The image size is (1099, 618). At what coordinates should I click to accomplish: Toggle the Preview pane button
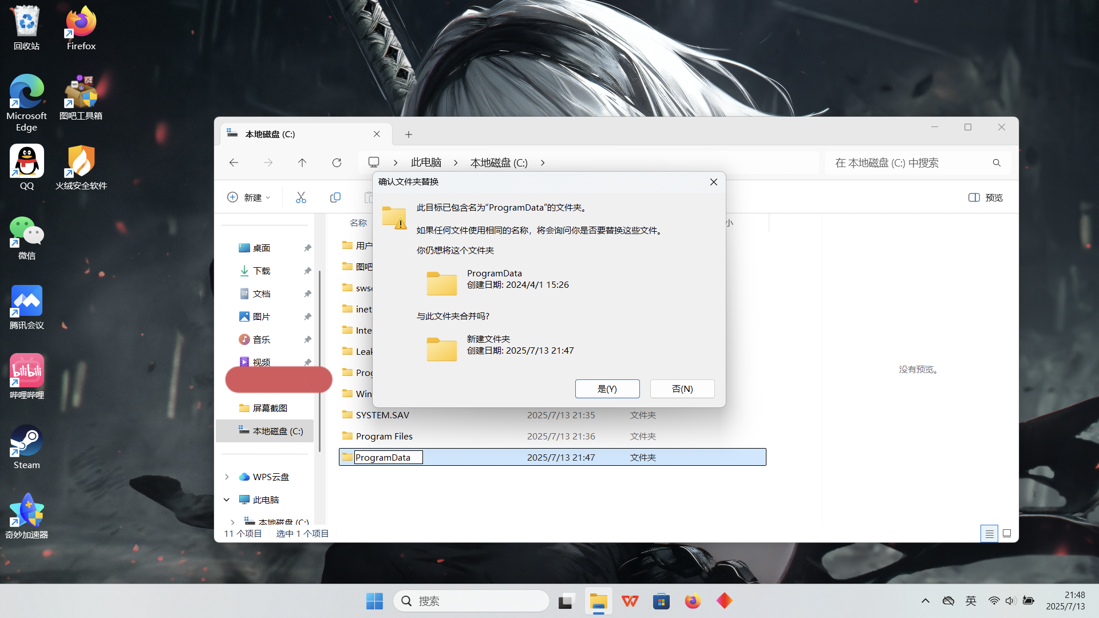tap(985, 197)
